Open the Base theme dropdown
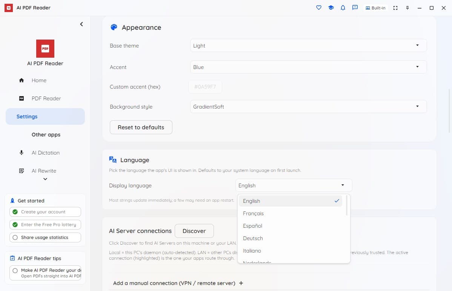Viewport: 452px width, 291px height. 308,46
